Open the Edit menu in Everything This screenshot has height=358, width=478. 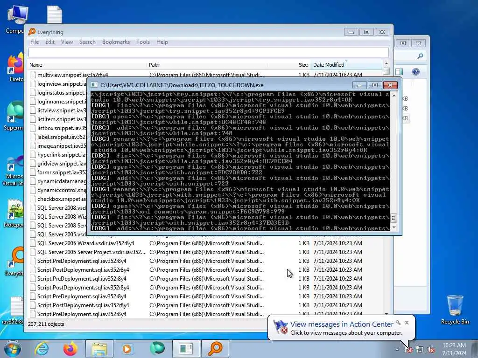(x=50, y=42)
